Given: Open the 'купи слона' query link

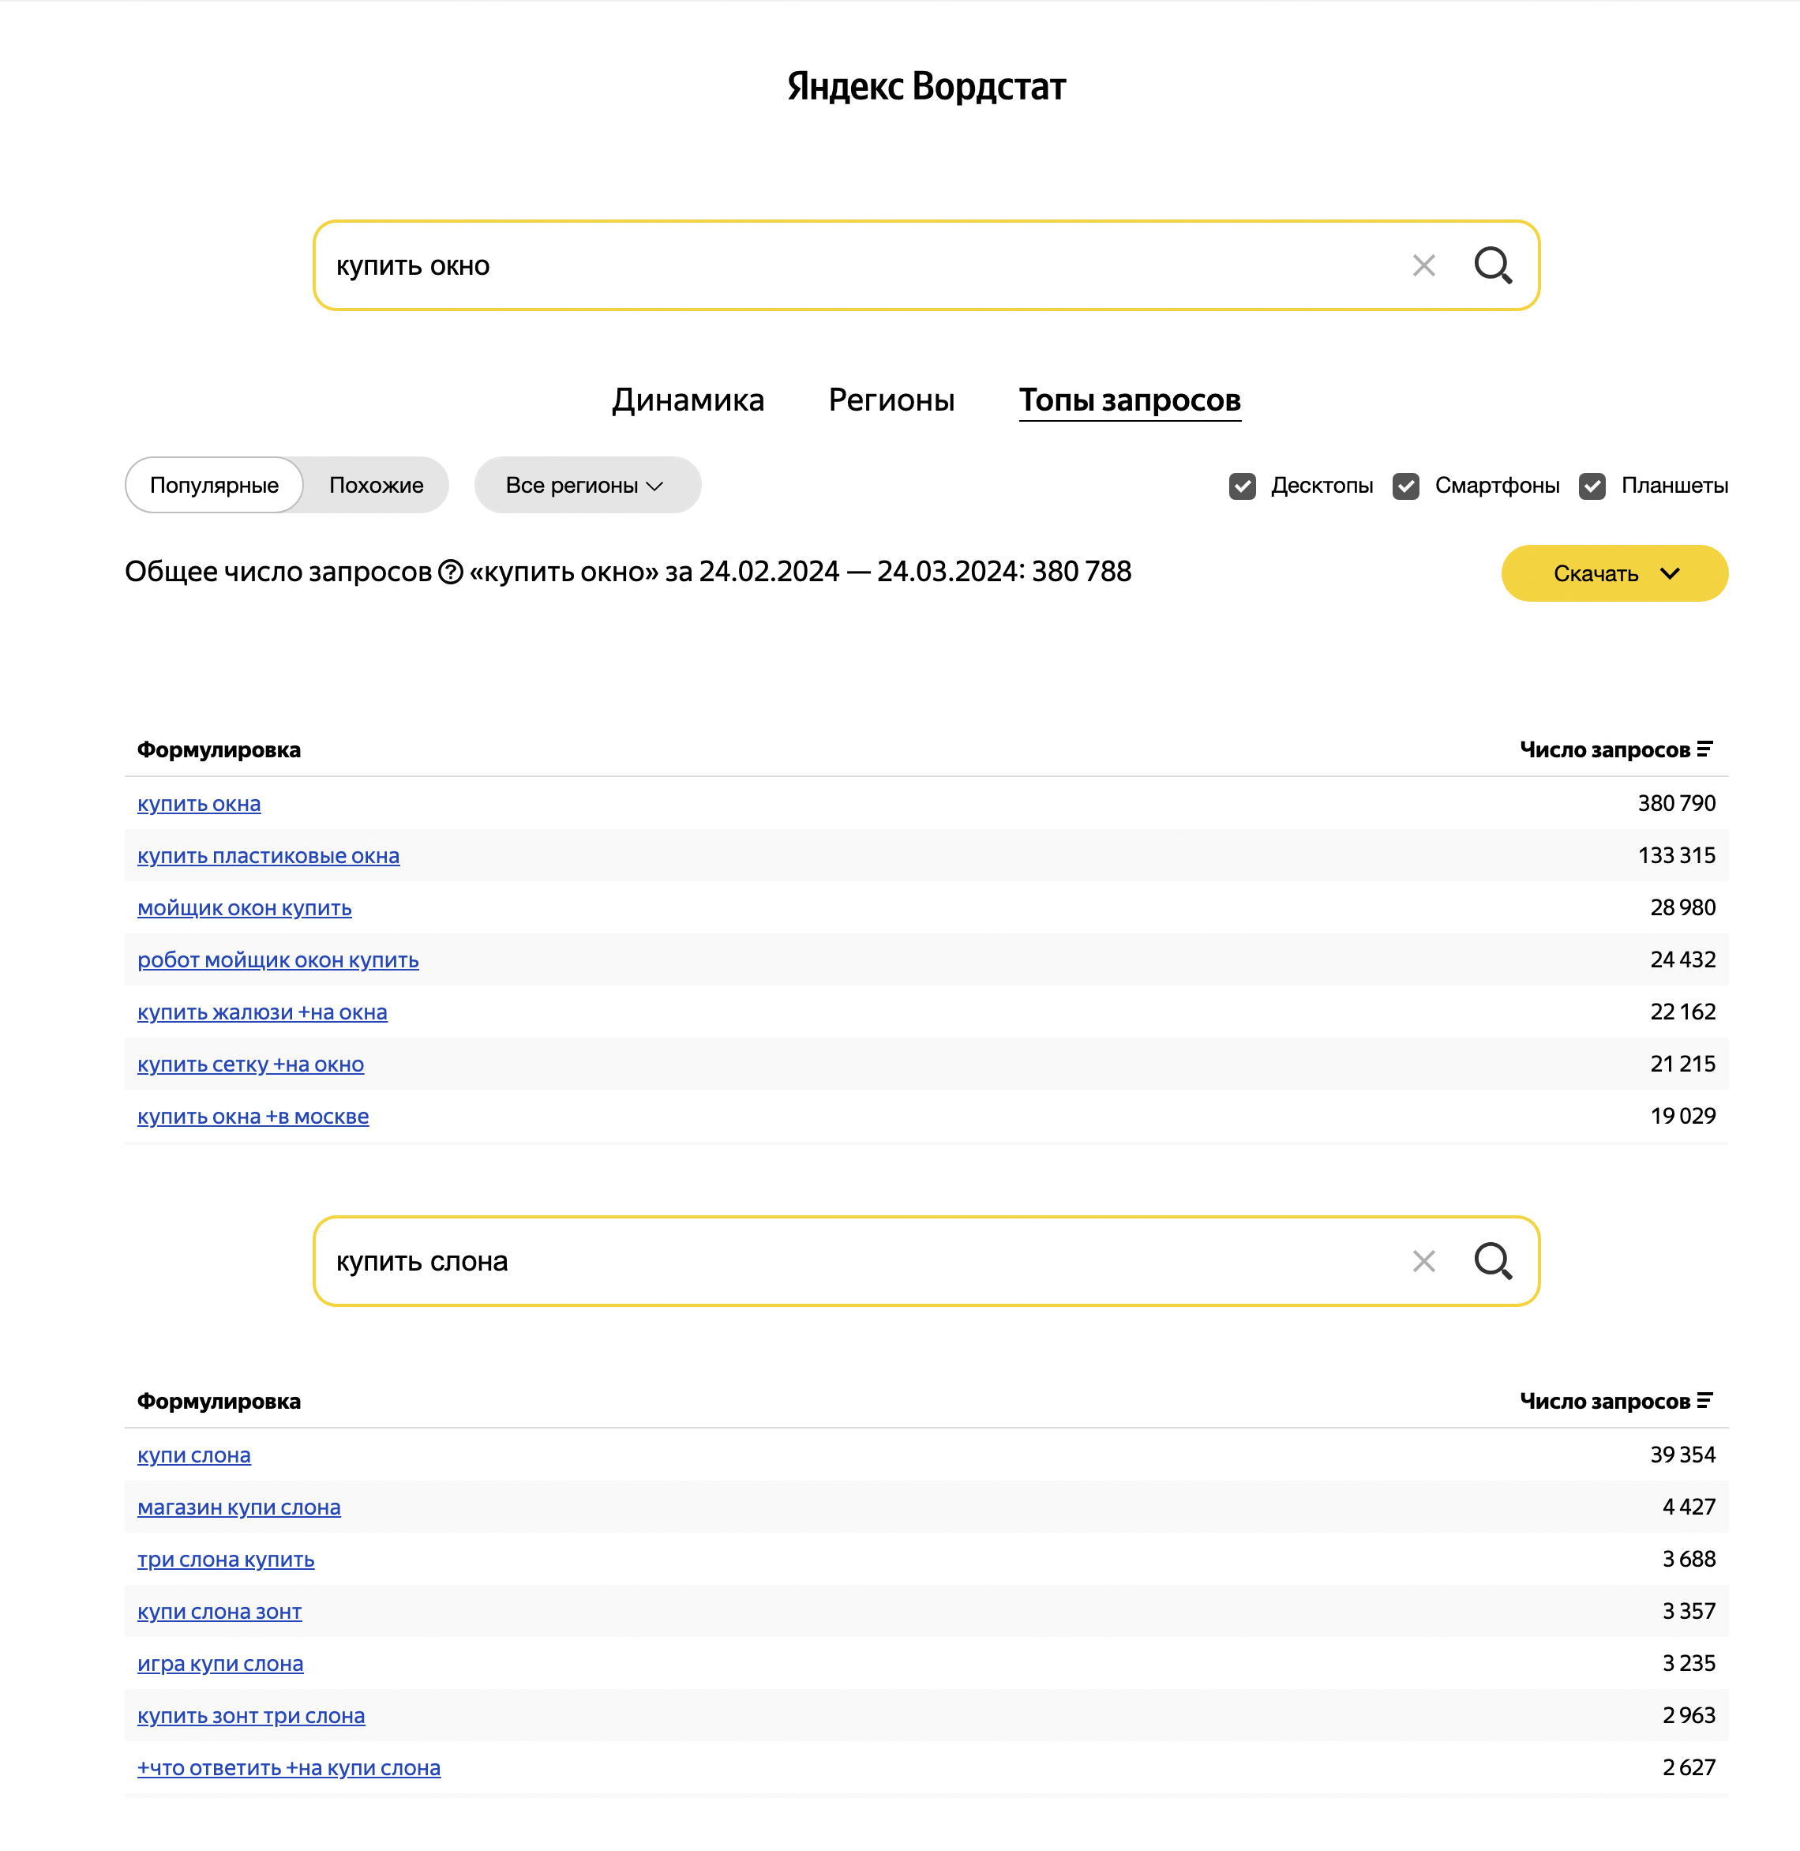Looking at the screenshot, I should click(x=193, y=1455).
